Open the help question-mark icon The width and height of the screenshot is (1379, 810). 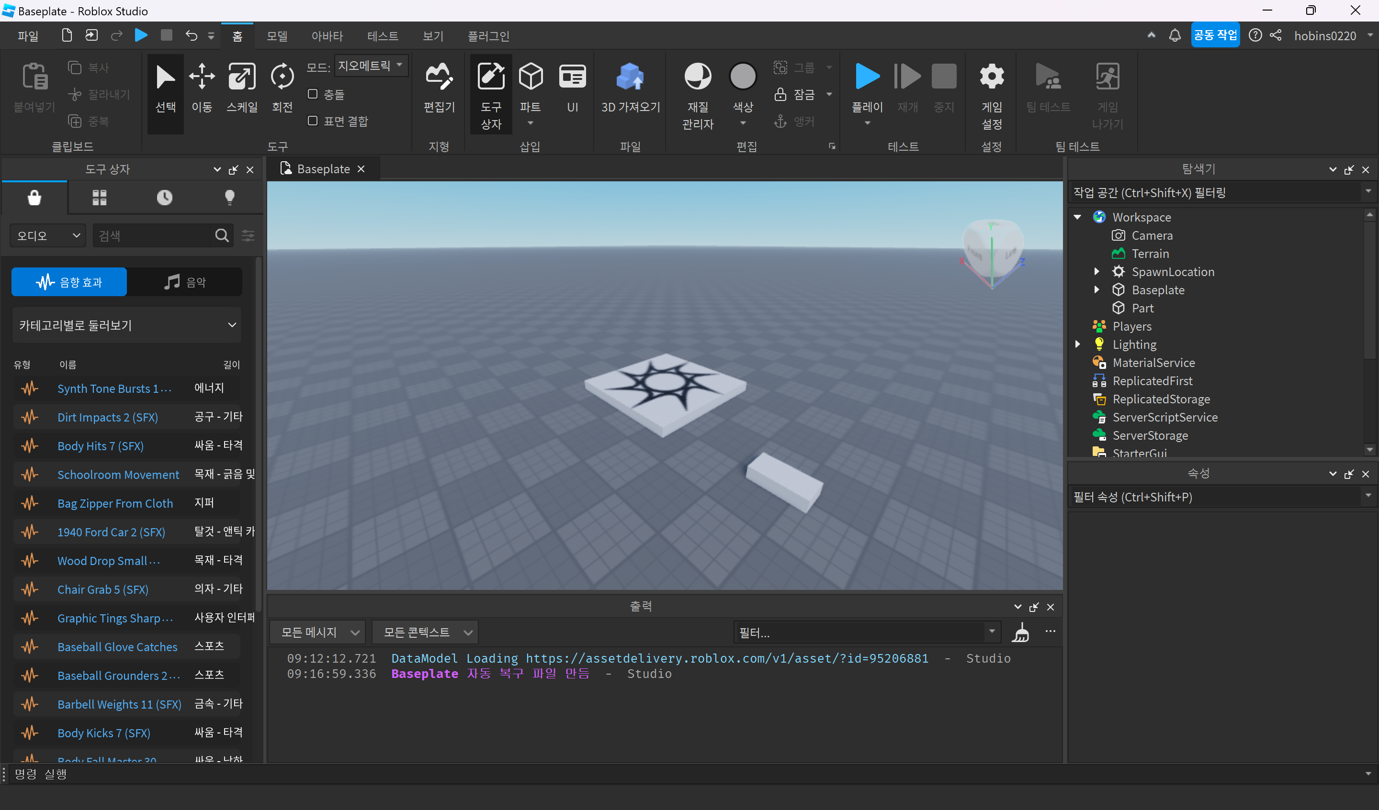(1255, 35)
